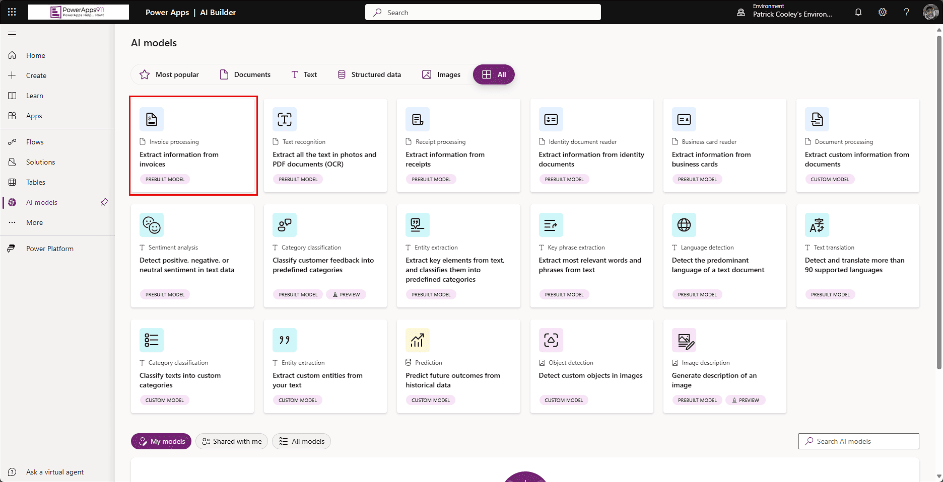Image resolution: width=943 pixels, height=482 pixels.
Task: Click the Object detection icon
Action: (x=551, y=340)
